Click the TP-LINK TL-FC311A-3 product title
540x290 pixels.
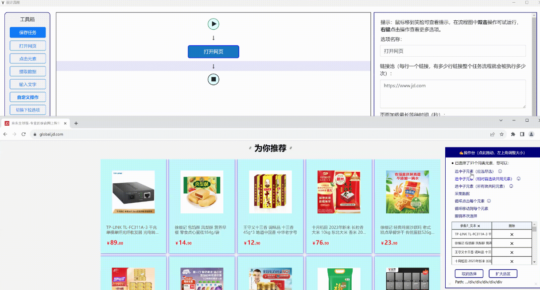(x=133, y=230)
